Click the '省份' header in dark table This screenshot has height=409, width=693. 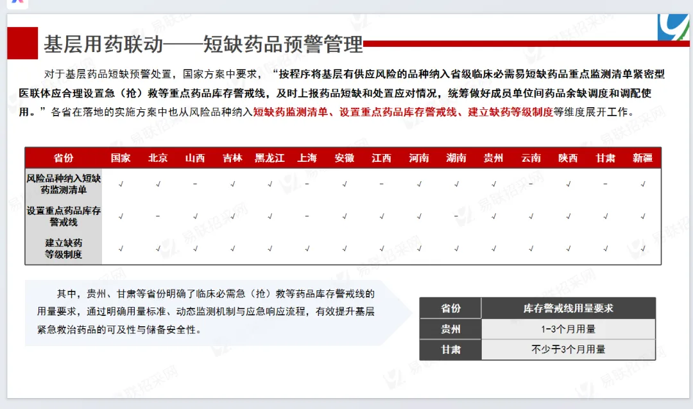coord(450,308)
